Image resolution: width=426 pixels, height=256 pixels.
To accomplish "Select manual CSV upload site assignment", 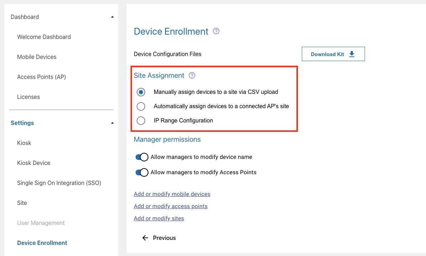I will pos(141,92).
